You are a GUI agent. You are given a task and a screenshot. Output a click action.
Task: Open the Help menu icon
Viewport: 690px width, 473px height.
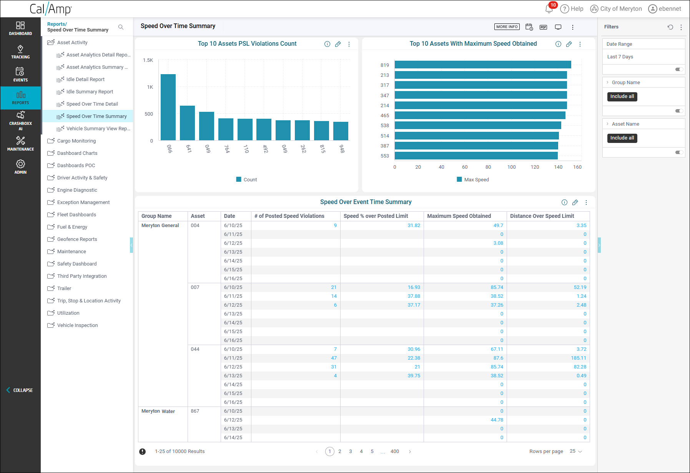pos(564,9)
